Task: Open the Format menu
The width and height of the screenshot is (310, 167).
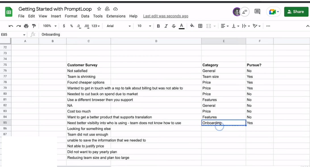Action: point(71,16)
